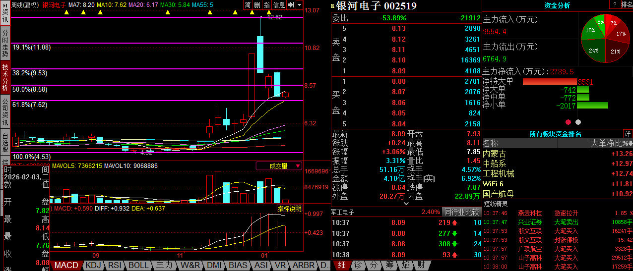
Task: Select the MACD indicator tab
Action: click(x=66, y=265)
